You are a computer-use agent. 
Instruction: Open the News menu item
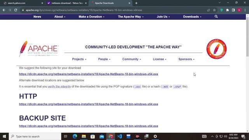pos(37,17)
